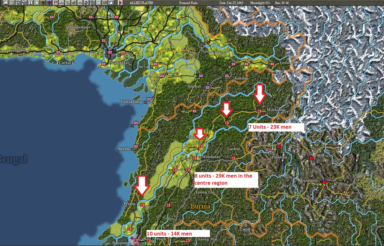Click red vertical marker north of Kohima

(210, 41)
